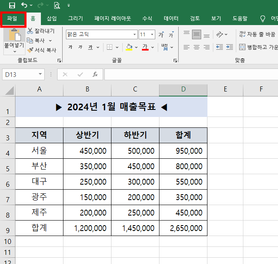This screenshot has height=264, width=278.
Task: Select center align icon
Action: pyautogui.click(x=197, y=47)
